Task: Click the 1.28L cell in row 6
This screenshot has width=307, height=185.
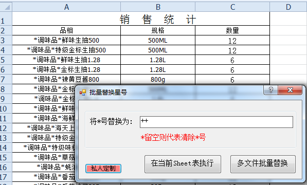Action: 158,69
